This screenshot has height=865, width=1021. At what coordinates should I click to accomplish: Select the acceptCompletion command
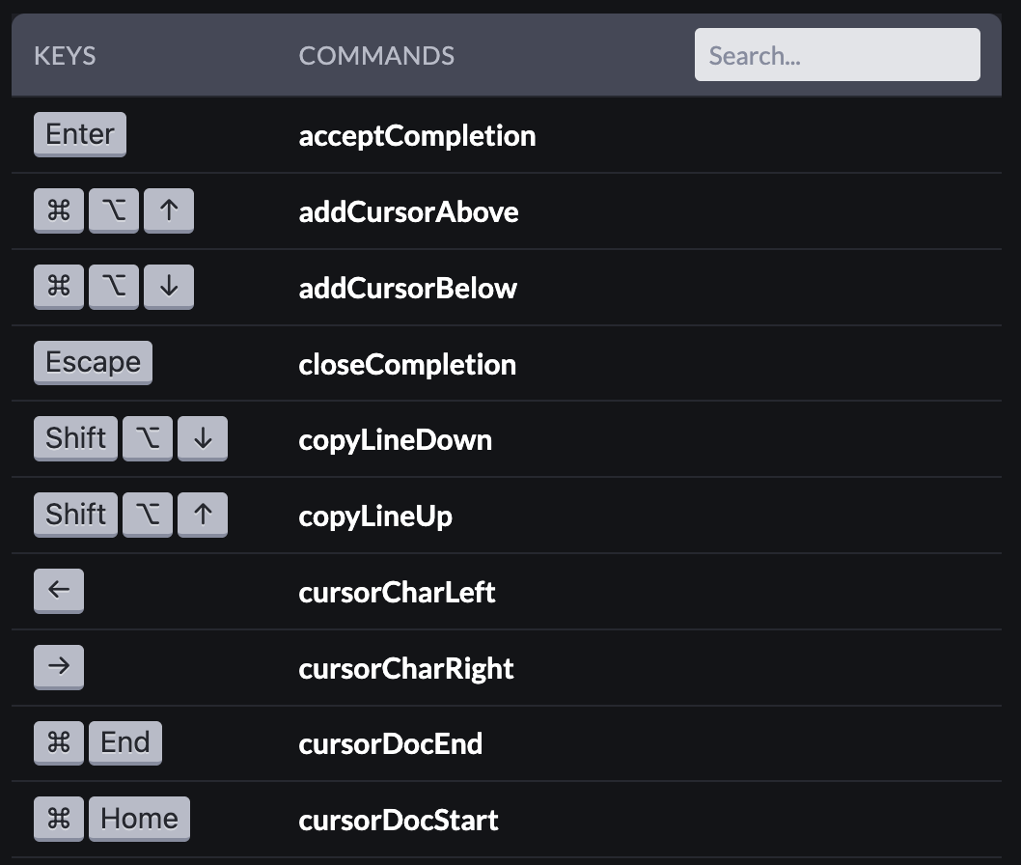417,135
